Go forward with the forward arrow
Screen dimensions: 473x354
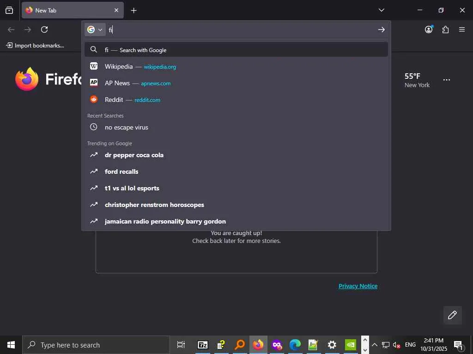[x=28, y=29]
